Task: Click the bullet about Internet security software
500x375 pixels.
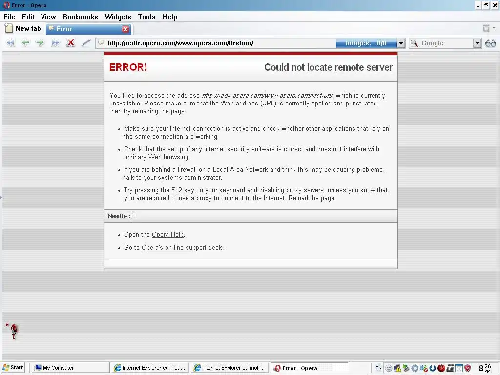Action: [251, 153]
